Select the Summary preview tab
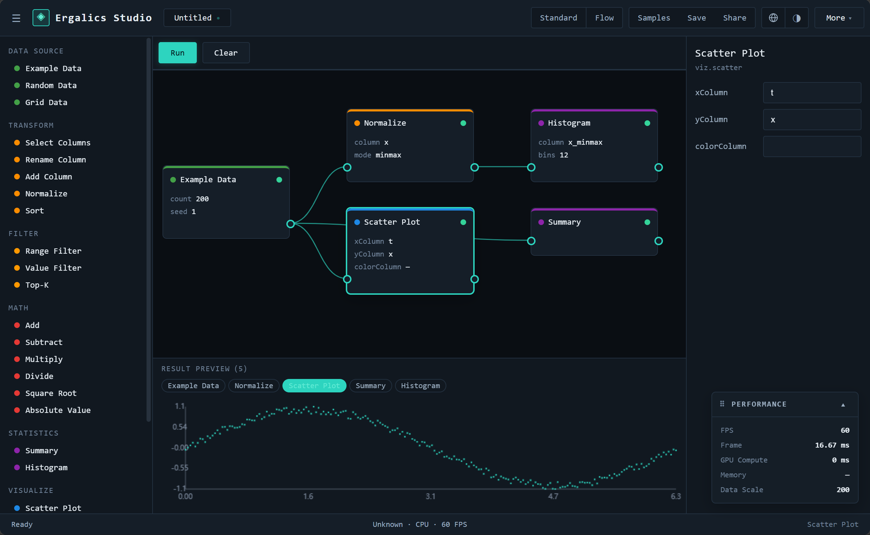The image size is (870, 535). [x=370, y=386]
